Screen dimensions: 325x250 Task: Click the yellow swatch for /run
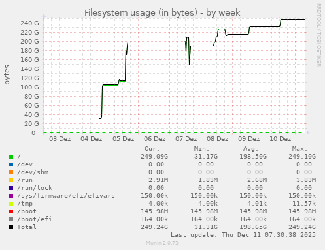click(11, 180)
